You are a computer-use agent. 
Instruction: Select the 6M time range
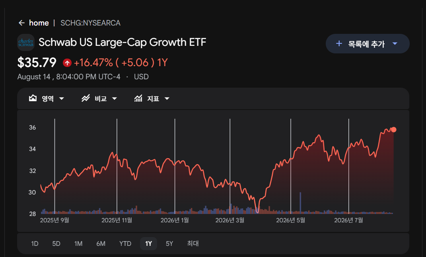coord(101,244)
